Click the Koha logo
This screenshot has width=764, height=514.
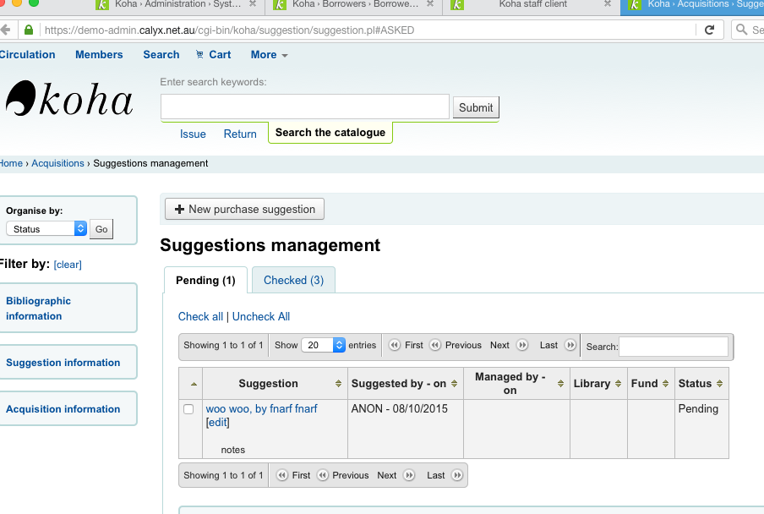coord(69,100)
